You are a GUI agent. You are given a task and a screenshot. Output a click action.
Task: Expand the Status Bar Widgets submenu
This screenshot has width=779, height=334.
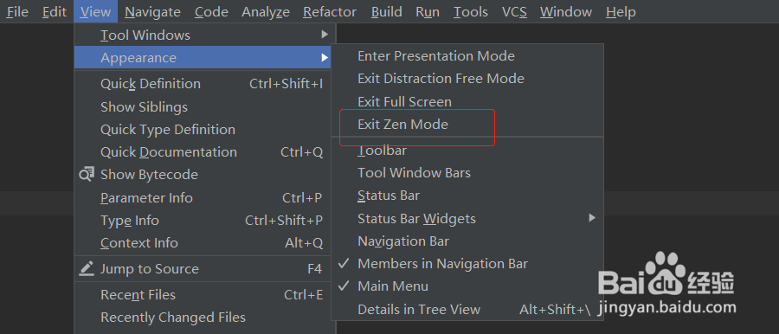click(467, 218)
